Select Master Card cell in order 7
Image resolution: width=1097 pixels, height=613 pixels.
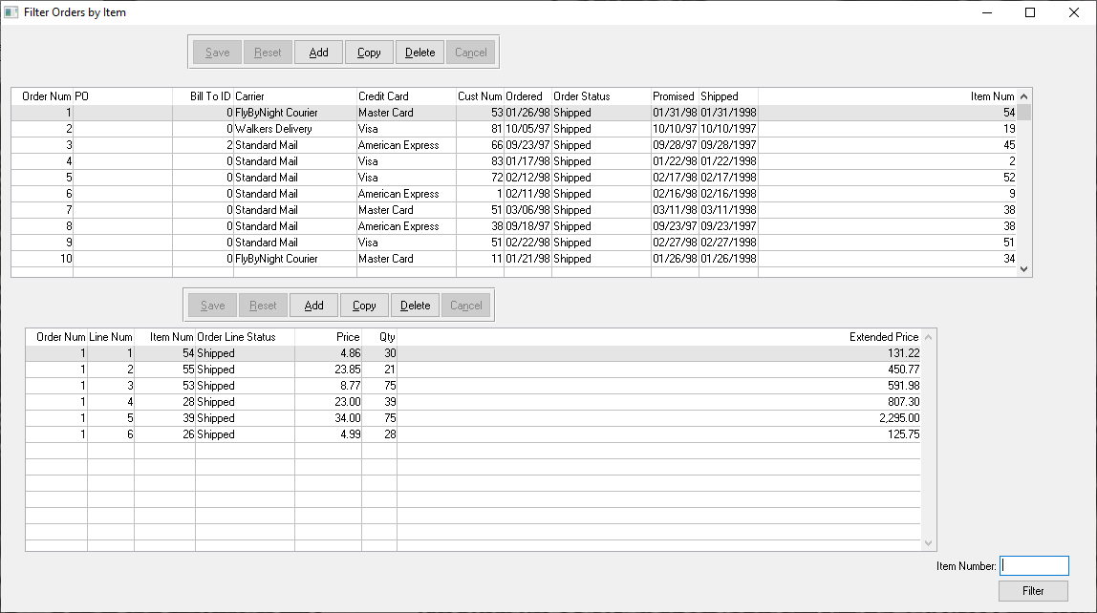point(406,210)
